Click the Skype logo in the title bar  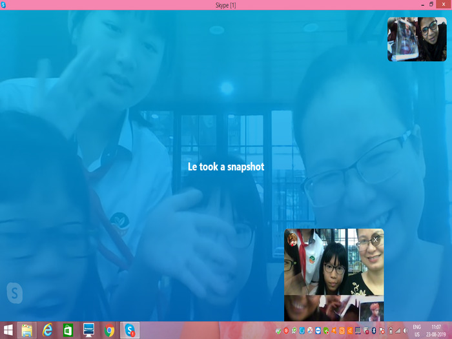point(3,5)
